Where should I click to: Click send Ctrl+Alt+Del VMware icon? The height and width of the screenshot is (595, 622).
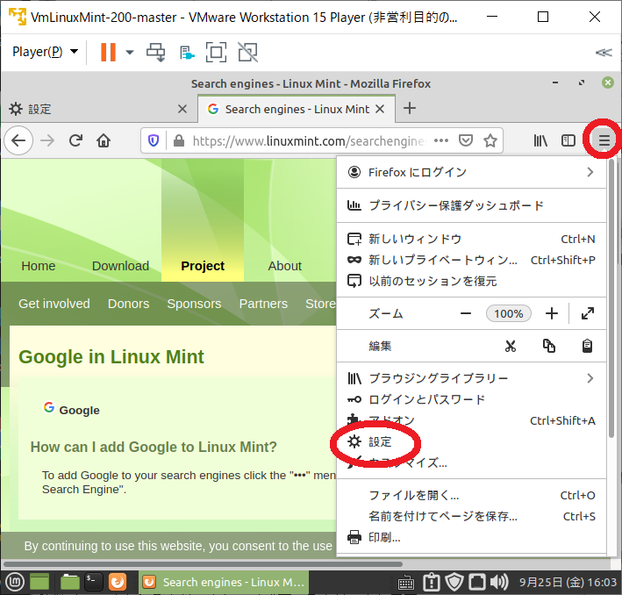[x=156, y=52]
